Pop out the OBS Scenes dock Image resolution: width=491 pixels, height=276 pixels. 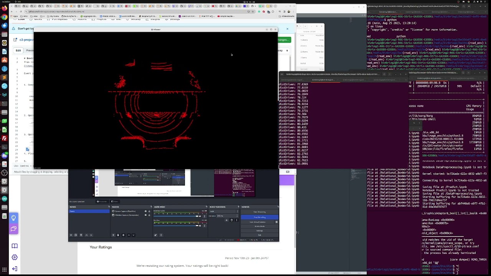tap(109, 207)
